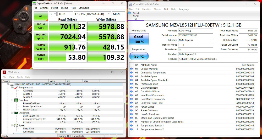This screenshot has width=262, height=139.
Task: Open CrystalDiskMark Language menu
Action: point(84,8)
